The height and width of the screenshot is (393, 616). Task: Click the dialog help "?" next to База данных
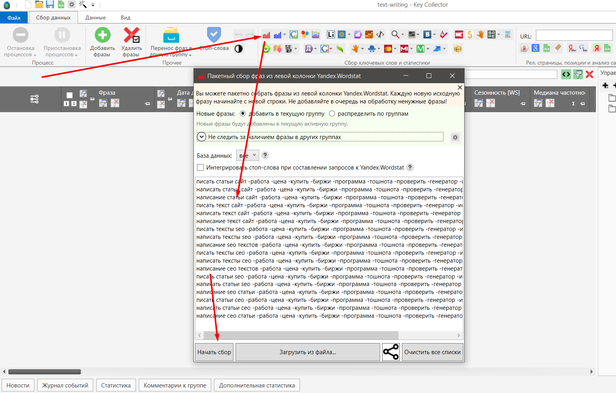[x=265, y=155]
